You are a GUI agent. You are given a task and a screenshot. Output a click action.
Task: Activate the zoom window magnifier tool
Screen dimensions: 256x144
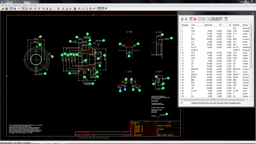coord(87,9)
